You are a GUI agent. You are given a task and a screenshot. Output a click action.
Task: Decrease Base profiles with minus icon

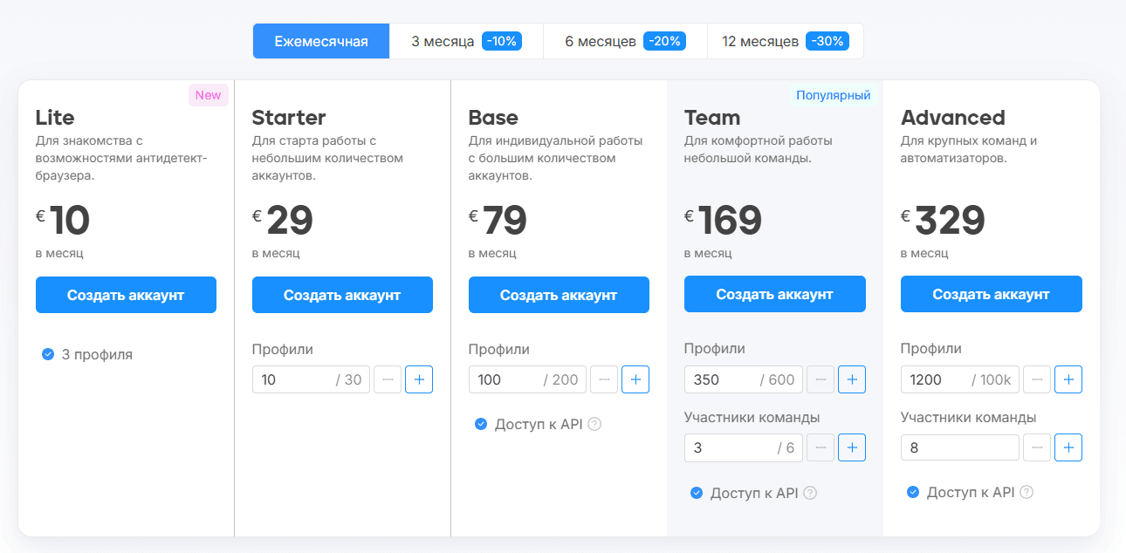tap(604, 379)
